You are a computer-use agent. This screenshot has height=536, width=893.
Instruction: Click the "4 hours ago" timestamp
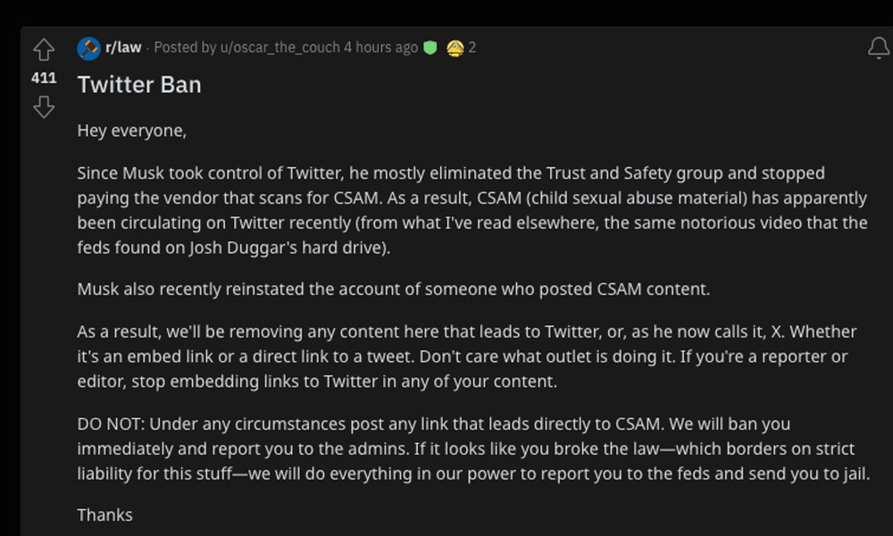pos(380,48)
